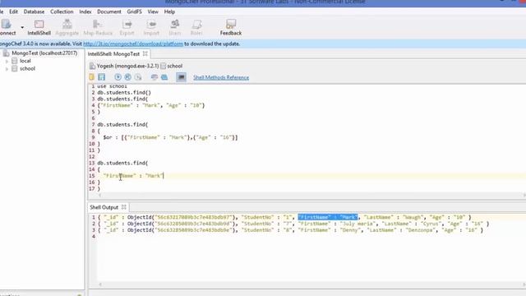Viewport: 526px width, 296px height.
Task: Click the Aggregate toolbar icon
Action: pos(67,27)
